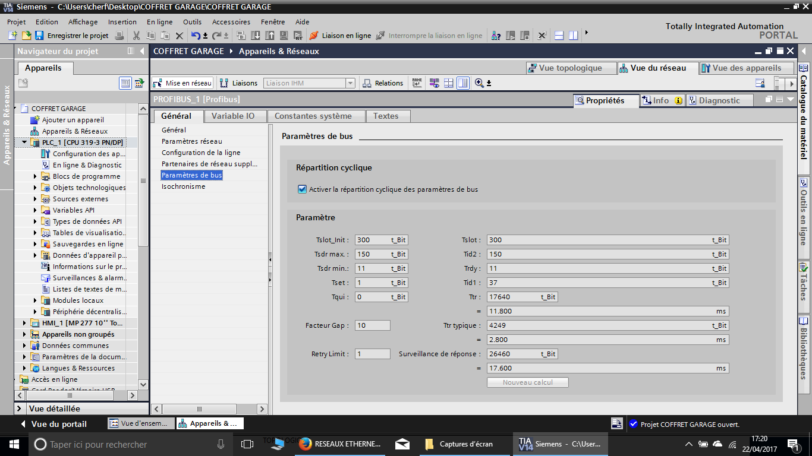This screenshot has height=456, width=812.
Task: Open the Ajouter un appareil item
Action: tap(73, 120)
